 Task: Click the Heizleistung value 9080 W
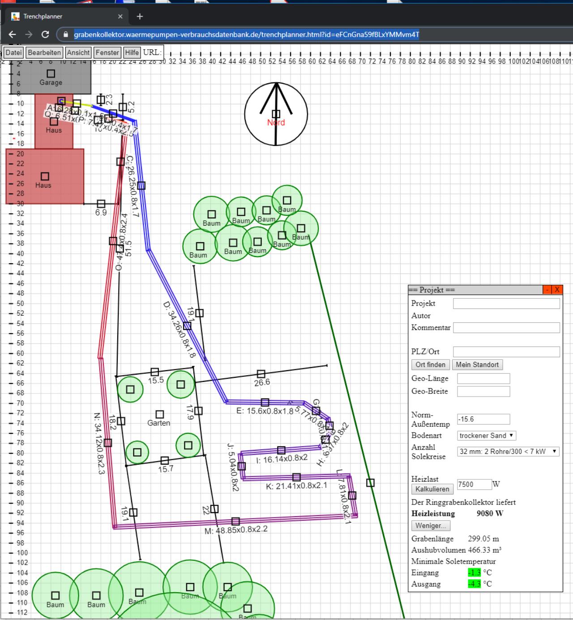[x=490, y=513]
